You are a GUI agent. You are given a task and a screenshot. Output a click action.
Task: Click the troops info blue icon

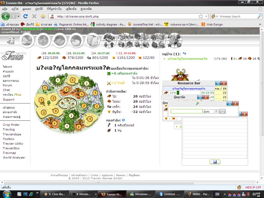coord(123,120)
